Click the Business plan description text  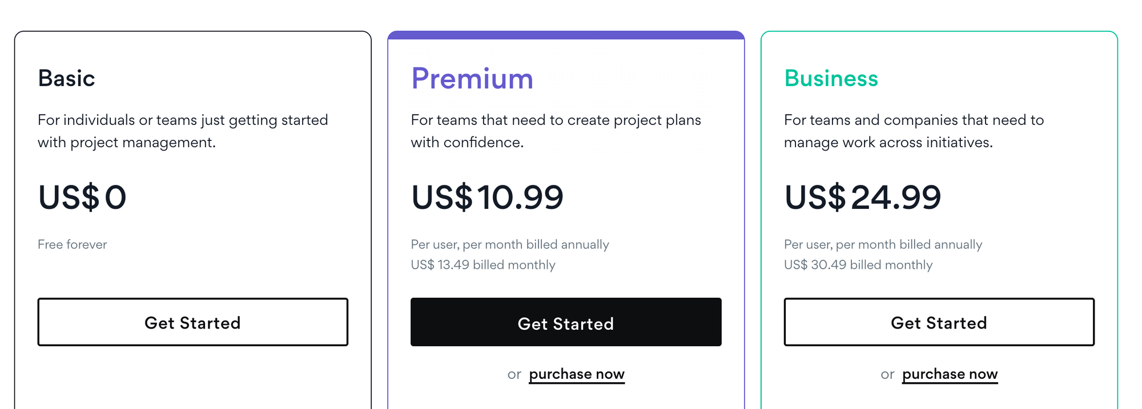point(914,131)
